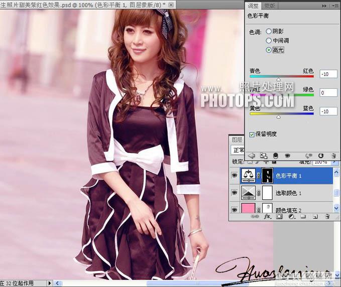Screen dimensions: 341x287
Task: Click the 洋红–绿色 slider track
Action: pyautogui.click(x=282, y=95)
